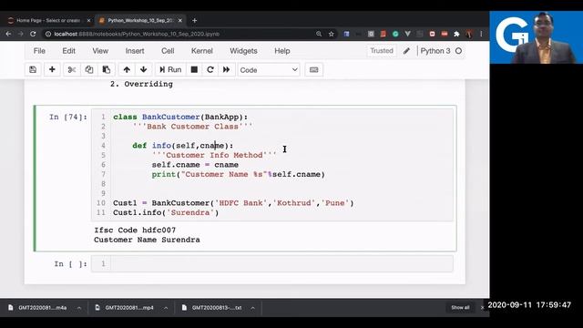583x328 pixels.
Task: Open the cell type Code dropdown
Action: click(x=269, y=70)
